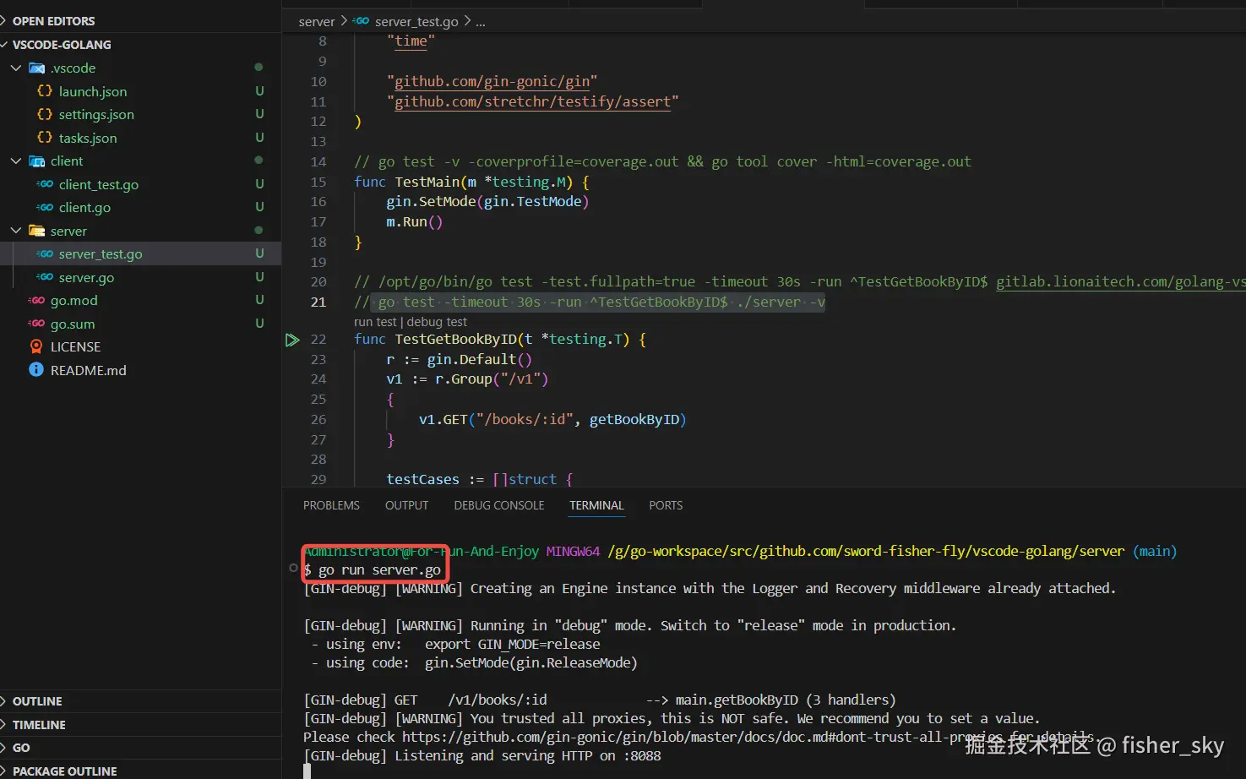Viewport: 1246px width, 779px height.
Task: Click the README.md info icon
Action: coord(36,369)
